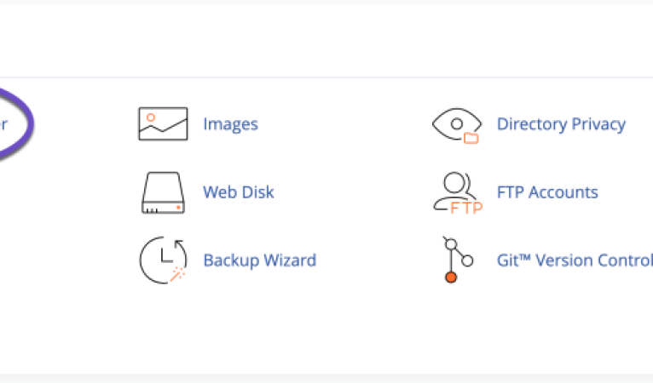
Task: Click the purple highlight circle on the left edge
Action: click(17, 124)
